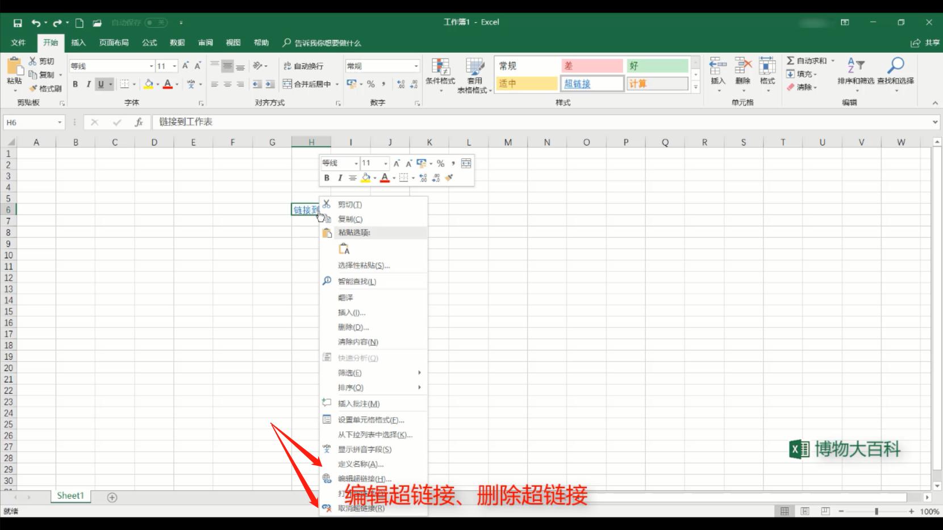Open Find & Select (查找和选择)
Image resolution: width=943 pixels, height=530 pixels.
click(895, 74)
